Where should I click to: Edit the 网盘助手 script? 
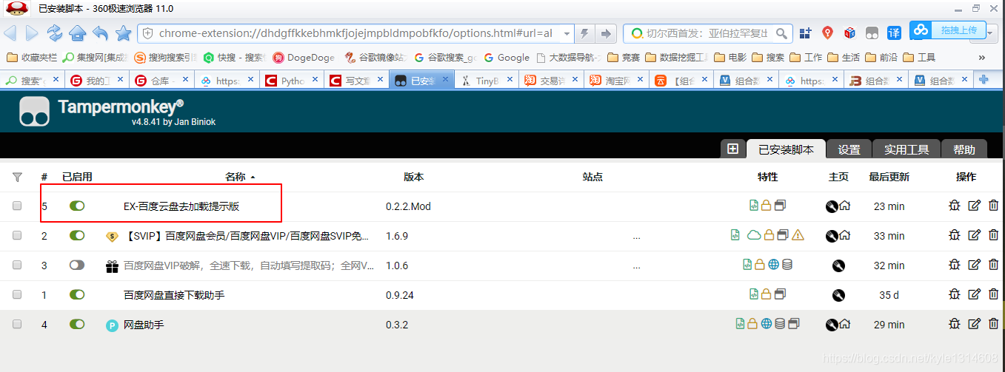coord(974,324)
